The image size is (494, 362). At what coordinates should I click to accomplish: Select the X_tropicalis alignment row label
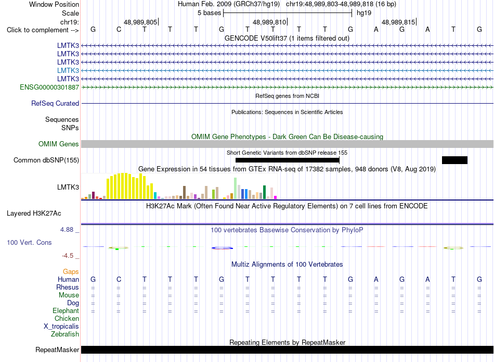tap(61, 327)
